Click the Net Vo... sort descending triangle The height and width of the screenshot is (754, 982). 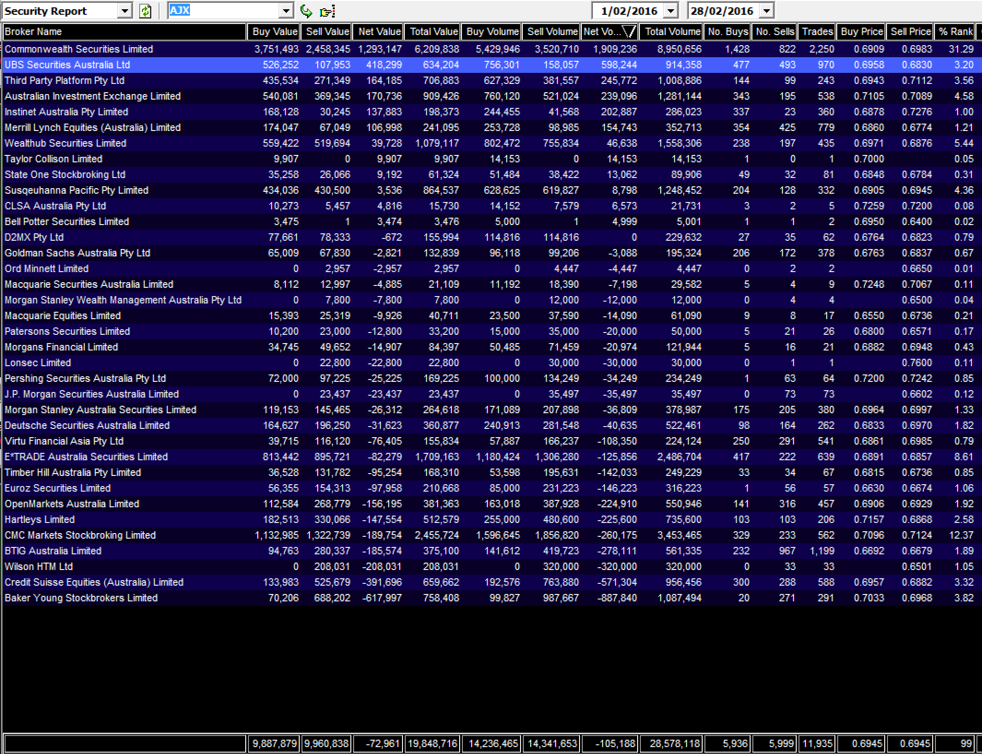coord(629,31)
